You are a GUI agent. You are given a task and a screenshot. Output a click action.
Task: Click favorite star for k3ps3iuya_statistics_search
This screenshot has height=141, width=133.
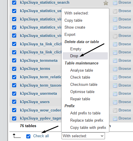tap(106, 3)
